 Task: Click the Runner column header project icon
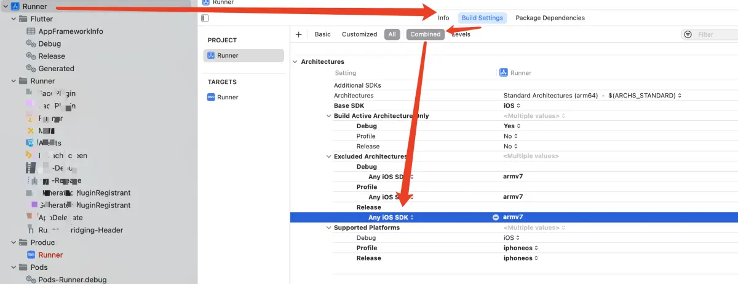504,72
